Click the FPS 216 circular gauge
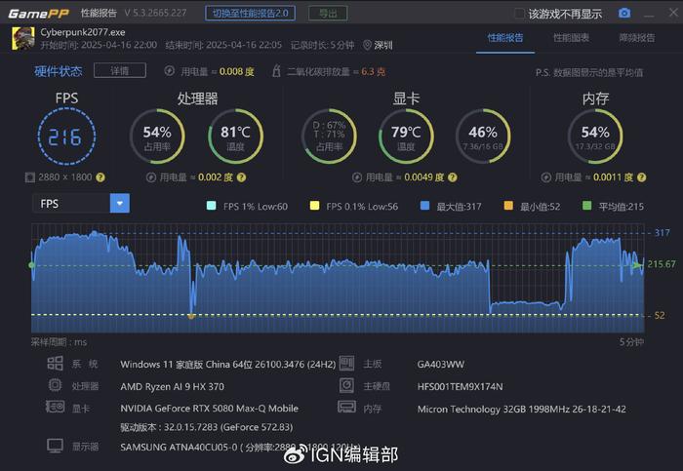 coord(66,137)
